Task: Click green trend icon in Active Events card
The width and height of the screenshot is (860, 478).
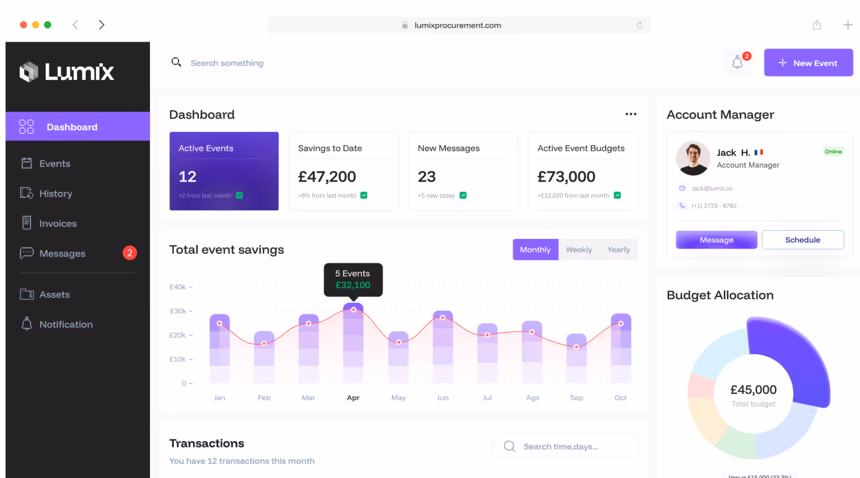Action: (x=239, y=195)
